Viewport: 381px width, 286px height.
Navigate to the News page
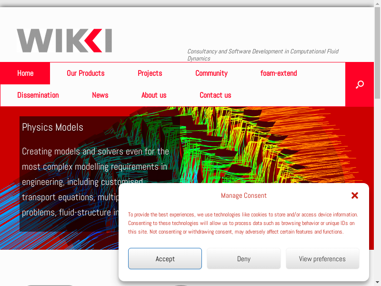point(100,95)
